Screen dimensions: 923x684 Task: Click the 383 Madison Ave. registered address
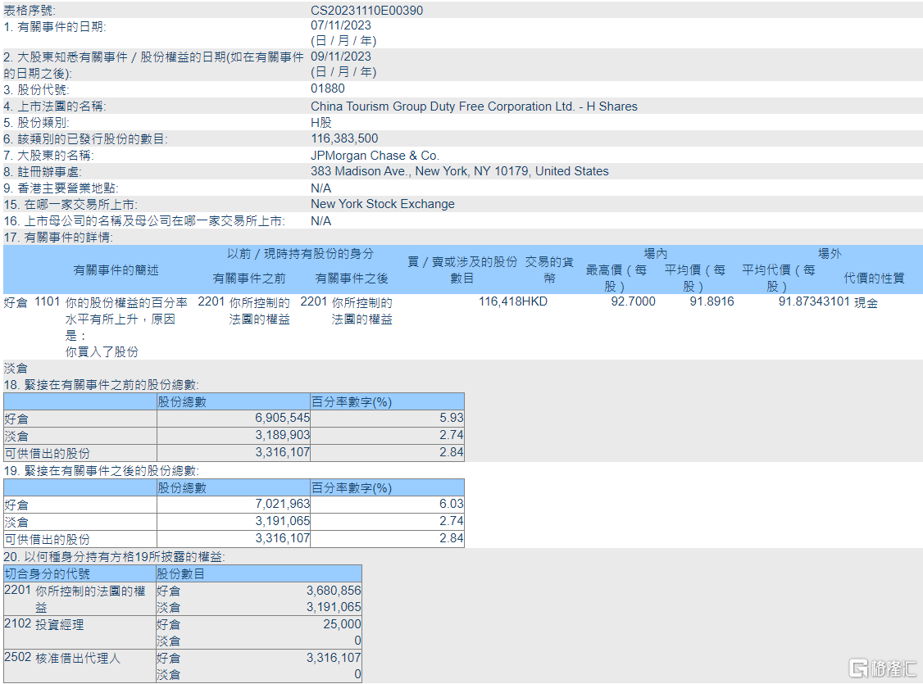click(x=460, y=171)
